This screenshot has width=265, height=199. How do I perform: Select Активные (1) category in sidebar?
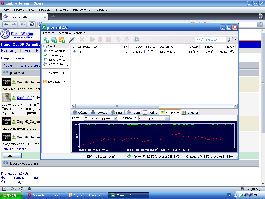(x=56, y=60)
